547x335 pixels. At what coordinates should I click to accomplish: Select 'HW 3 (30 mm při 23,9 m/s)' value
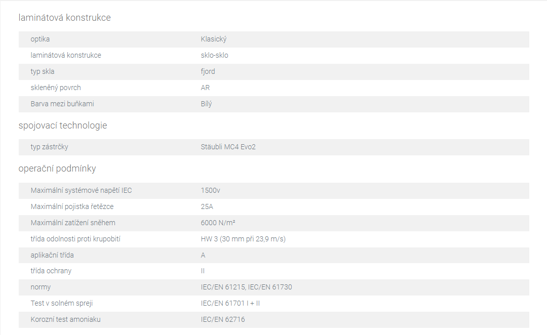[x=243, y=239]
